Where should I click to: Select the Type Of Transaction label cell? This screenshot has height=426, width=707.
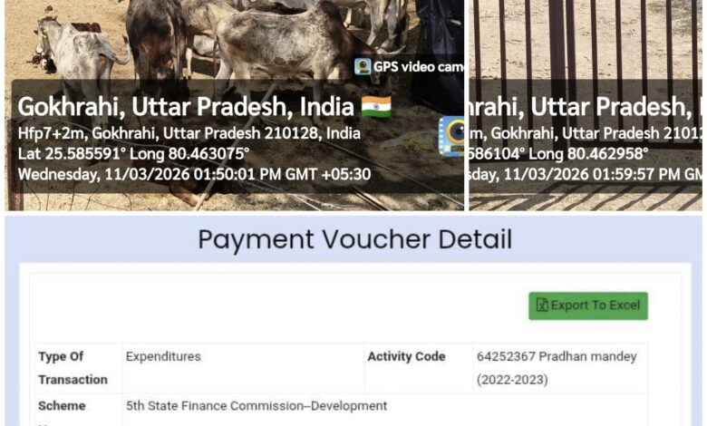tap(79, 368)
